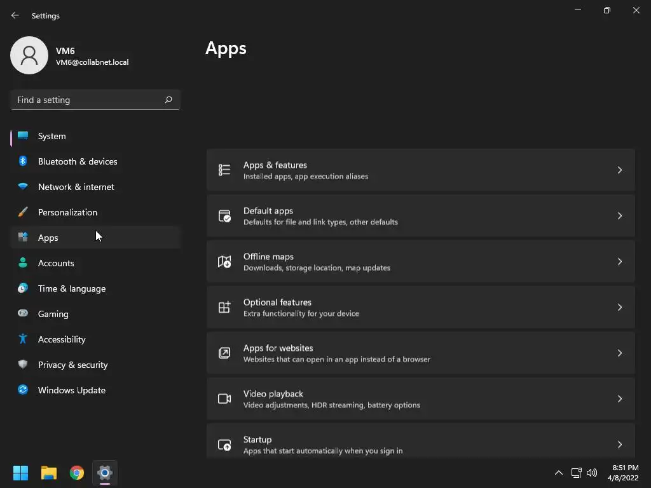Open Startup apps settings
This screenshot has height=488, width=651.
[x=420, y=444]
